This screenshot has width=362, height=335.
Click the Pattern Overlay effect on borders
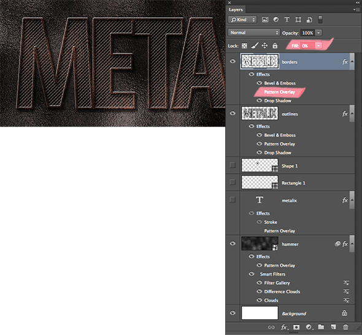coord(280,92)
